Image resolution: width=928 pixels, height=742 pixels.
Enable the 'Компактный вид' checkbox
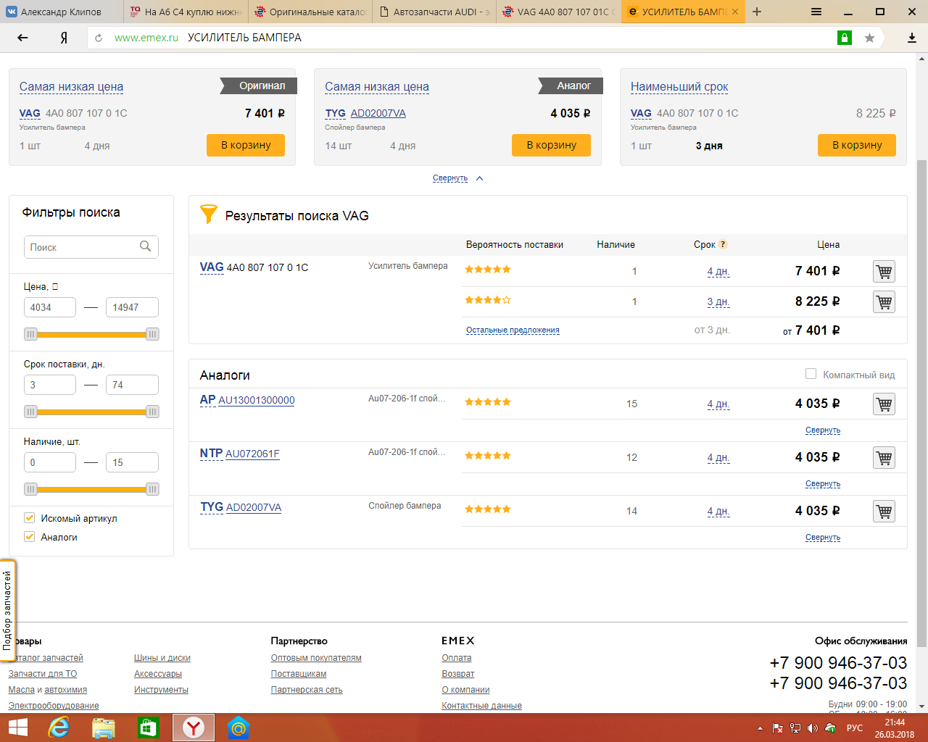811,374
